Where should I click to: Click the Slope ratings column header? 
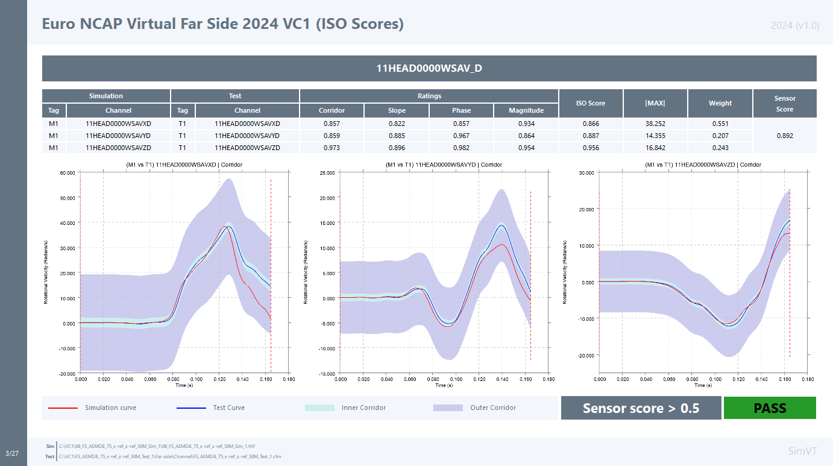point(397,110)
